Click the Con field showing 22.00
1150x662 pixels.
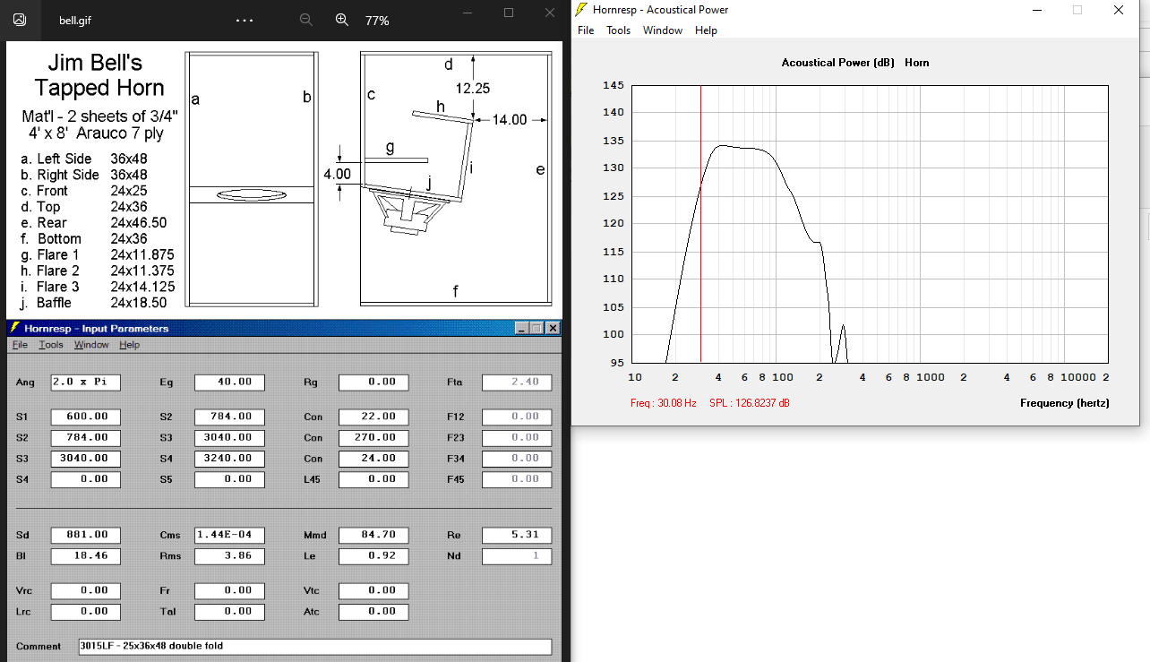(373, 417)
